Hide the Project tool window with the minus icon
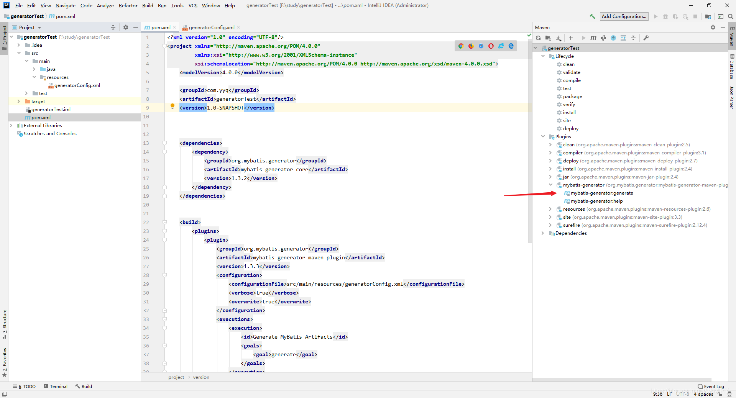The image size is (736, 398). [136, 27]
